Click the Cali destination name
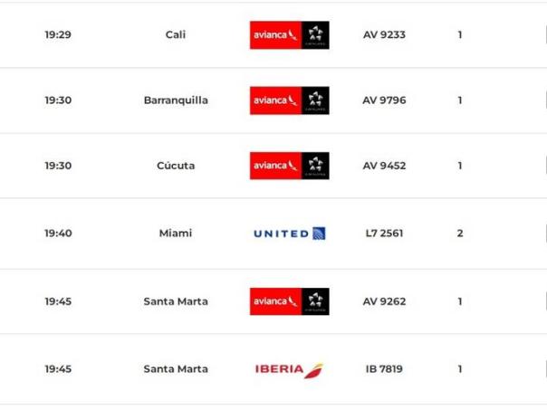Viewport: 547px width, 410px height. point(176,35)
